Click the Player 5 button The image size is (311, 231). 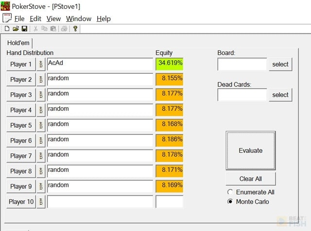pyautogui.click(x=21, y=125)
